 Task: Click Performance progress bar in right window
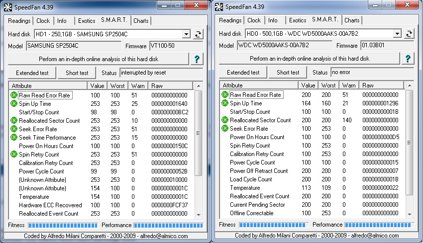click(379, 225)
